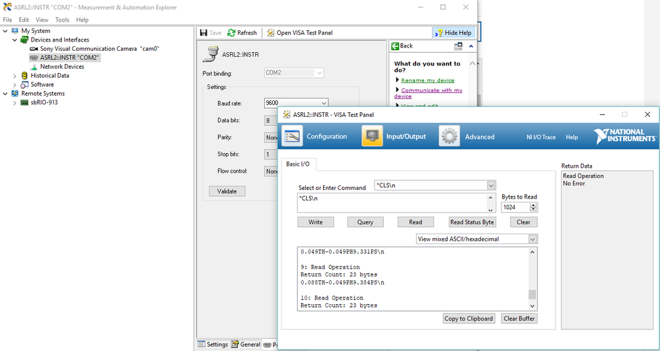The width and height of the screenshot is (660, 351).
Task: Toggle the Hide Help button
Action: [454, 33]
